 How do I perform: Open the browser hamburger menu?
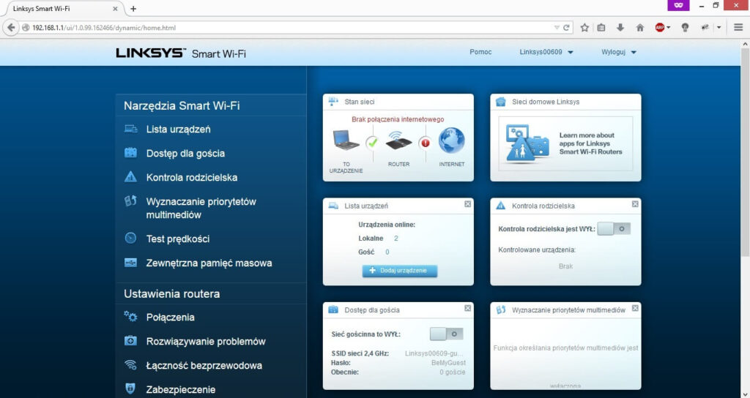point(738,28)
